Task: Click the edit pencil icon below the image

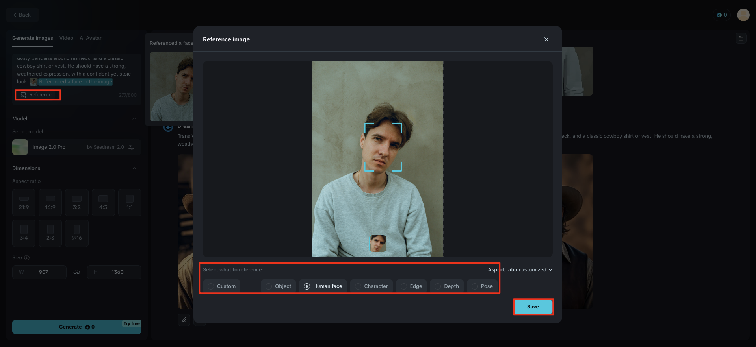Action: (x=184, y=320)
